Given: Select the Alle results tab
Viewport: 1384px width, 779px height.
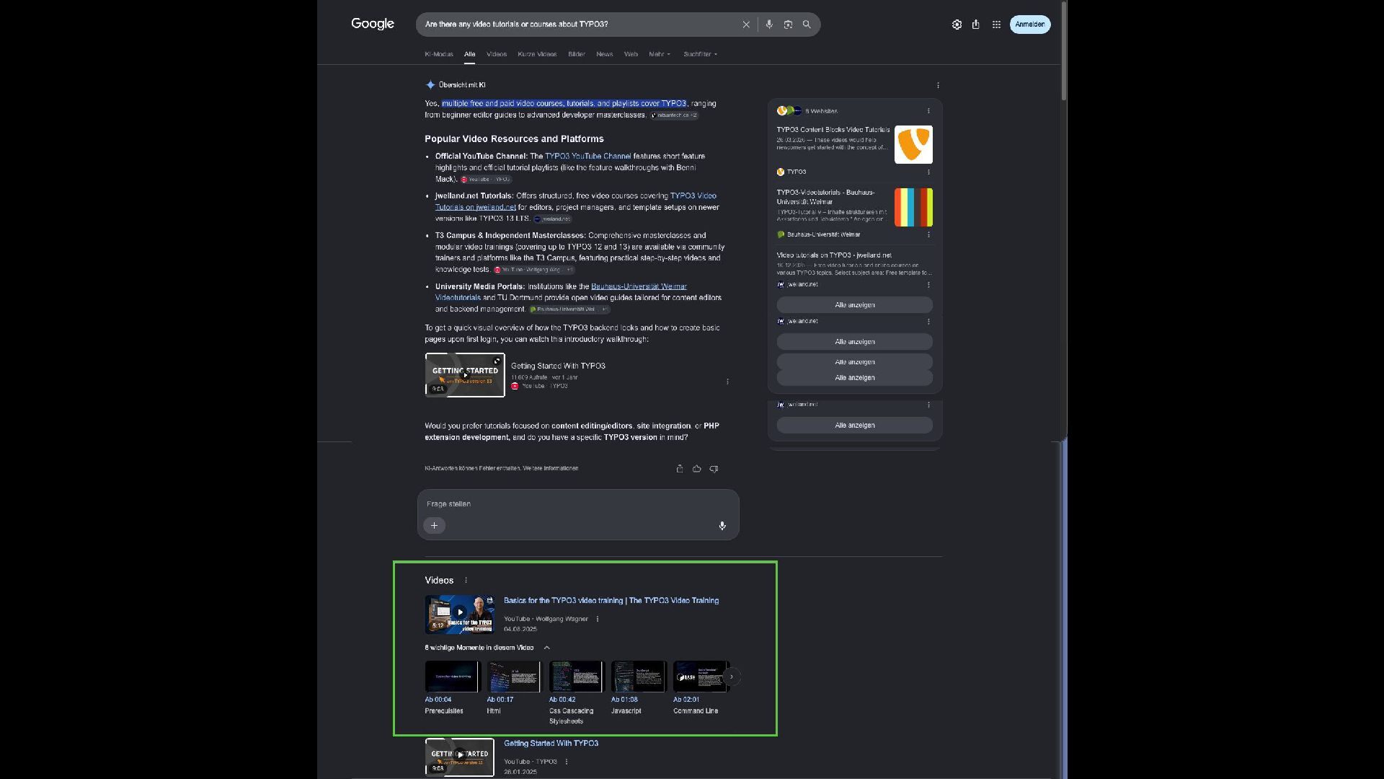Looking at the screenshot, I should click(470, 54).
